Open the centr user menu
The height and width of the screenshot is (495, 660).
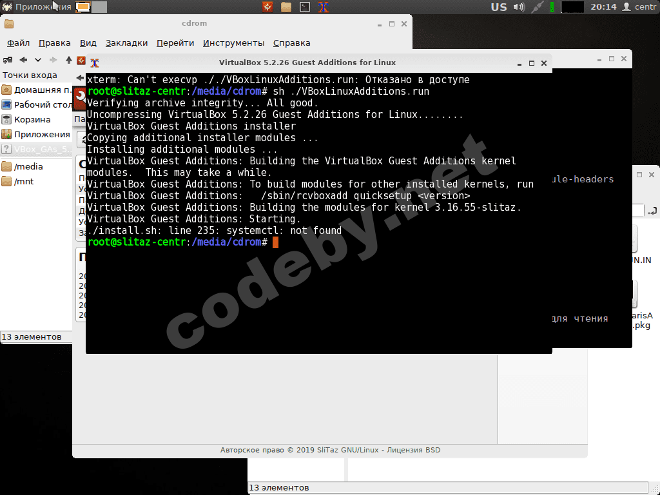pyautogui.click(x=639, y=6)
